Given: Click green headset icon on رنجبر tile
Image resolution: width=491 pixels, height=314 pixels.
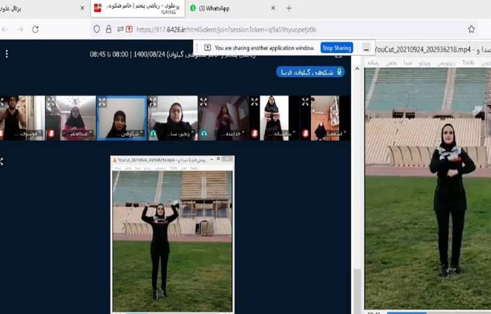Looking at the screenshot, I should pyautogui.click(x=153, y=134).
